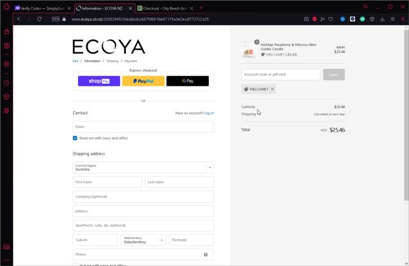Viewport: 409px width, 266px height.
Task: Close the Verify Codes tab
Action: tap(69, 8)
